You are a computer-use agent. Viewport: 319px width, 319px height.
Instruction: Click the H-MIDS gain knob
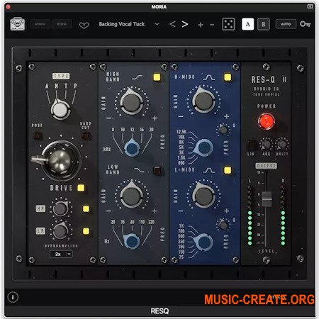(x=203, y=101)
